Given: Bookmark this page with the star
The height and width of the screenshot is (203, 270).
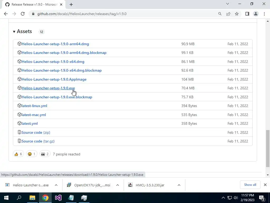Looking at the screenshot, I should 237,14.
